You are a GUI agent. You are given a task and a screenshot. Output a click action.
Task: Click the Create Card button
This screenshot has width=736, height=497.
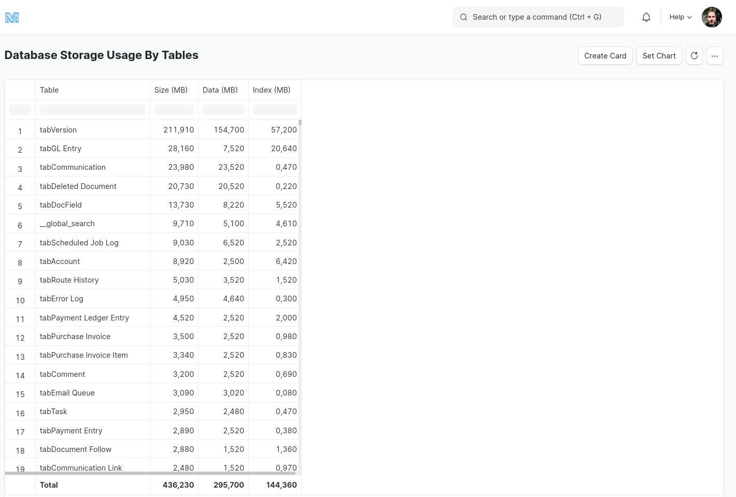point(605,56)
